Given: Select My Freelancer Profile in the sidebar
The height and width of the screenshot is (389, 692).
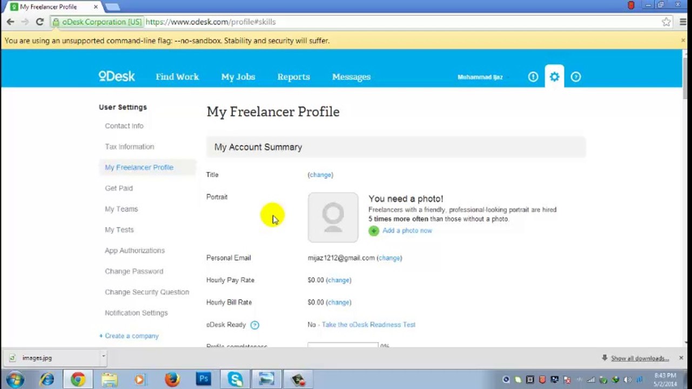Looking at the screenshot, I should click(x=139, y=167).
